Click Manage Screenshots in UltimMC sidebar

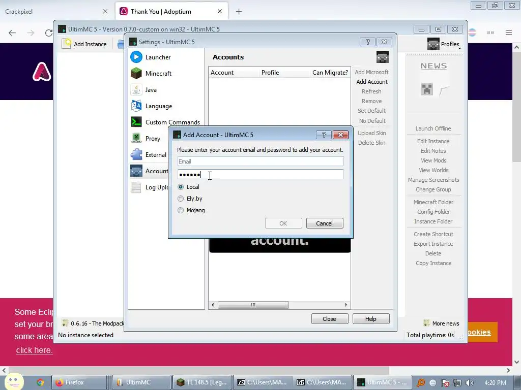coord(433,180)
